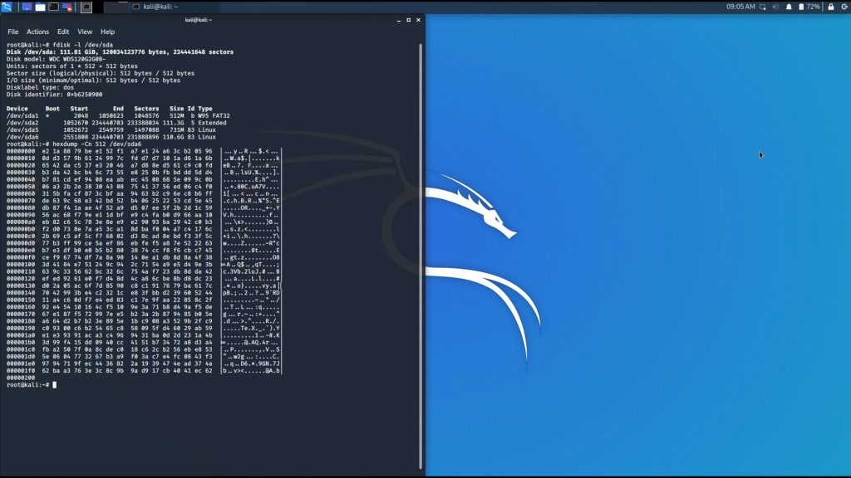Click '512M' size value for sda1
This screenshot has height=478, width=851.
coord(176,116)
